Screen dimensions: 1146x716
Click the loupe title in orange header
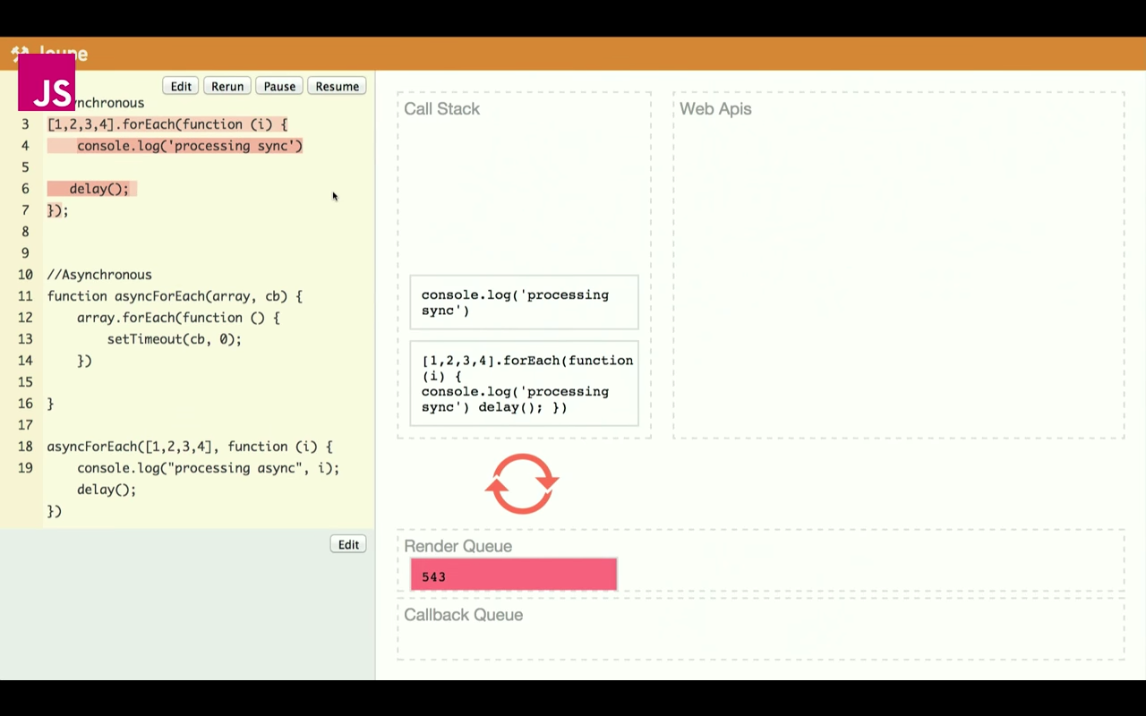64,54
